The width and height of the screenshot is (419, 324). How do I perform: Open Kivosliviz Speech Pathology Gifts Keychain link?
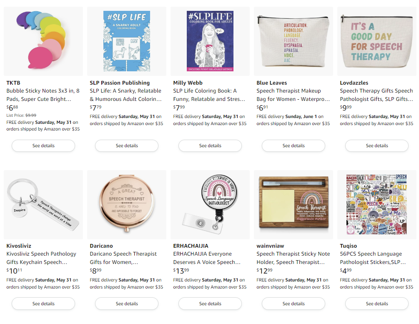click(41, 258)
